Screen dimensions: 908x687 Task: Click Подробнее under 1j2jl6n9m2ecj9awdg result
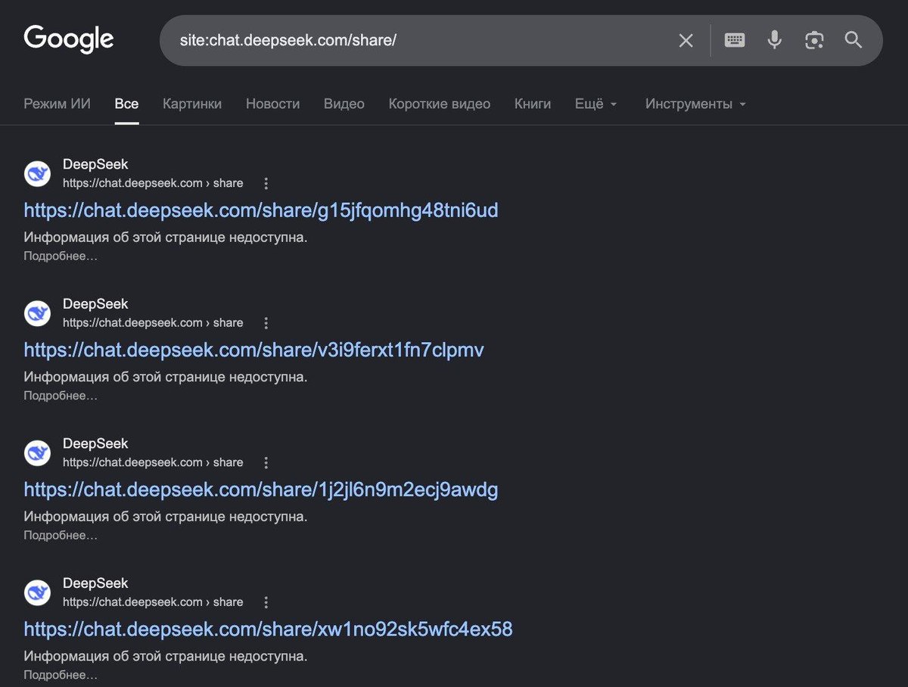point(61,535)
